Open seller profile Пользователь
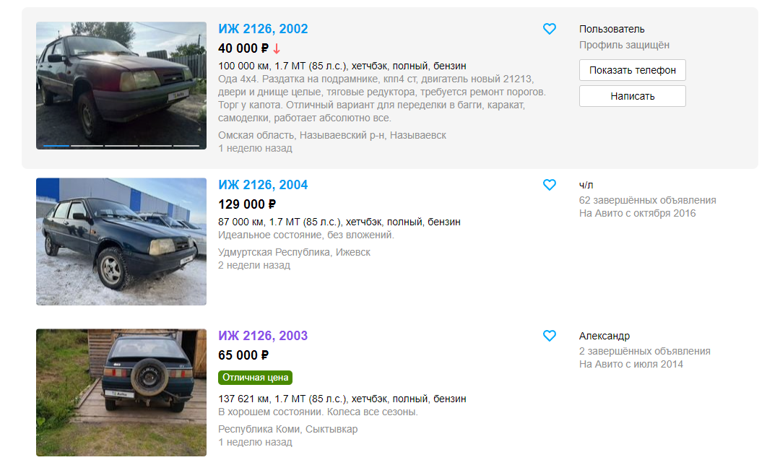Image resolution: width=767 pixels, height=473 pixels. (612, 29)
